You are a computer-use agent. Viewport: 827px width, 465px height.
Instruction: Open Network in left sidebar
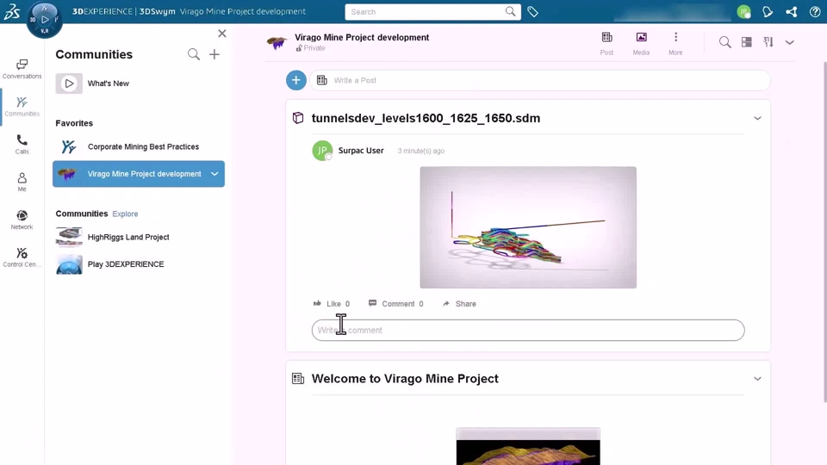click(x=22, y=220)
